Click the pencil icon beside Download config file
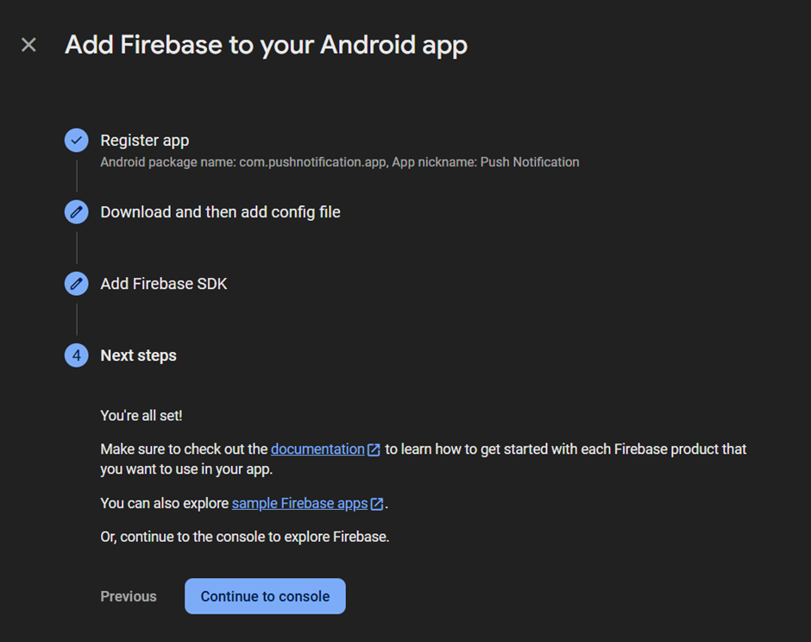This screenshot has width=811, height=642. (x=77, y=212)
